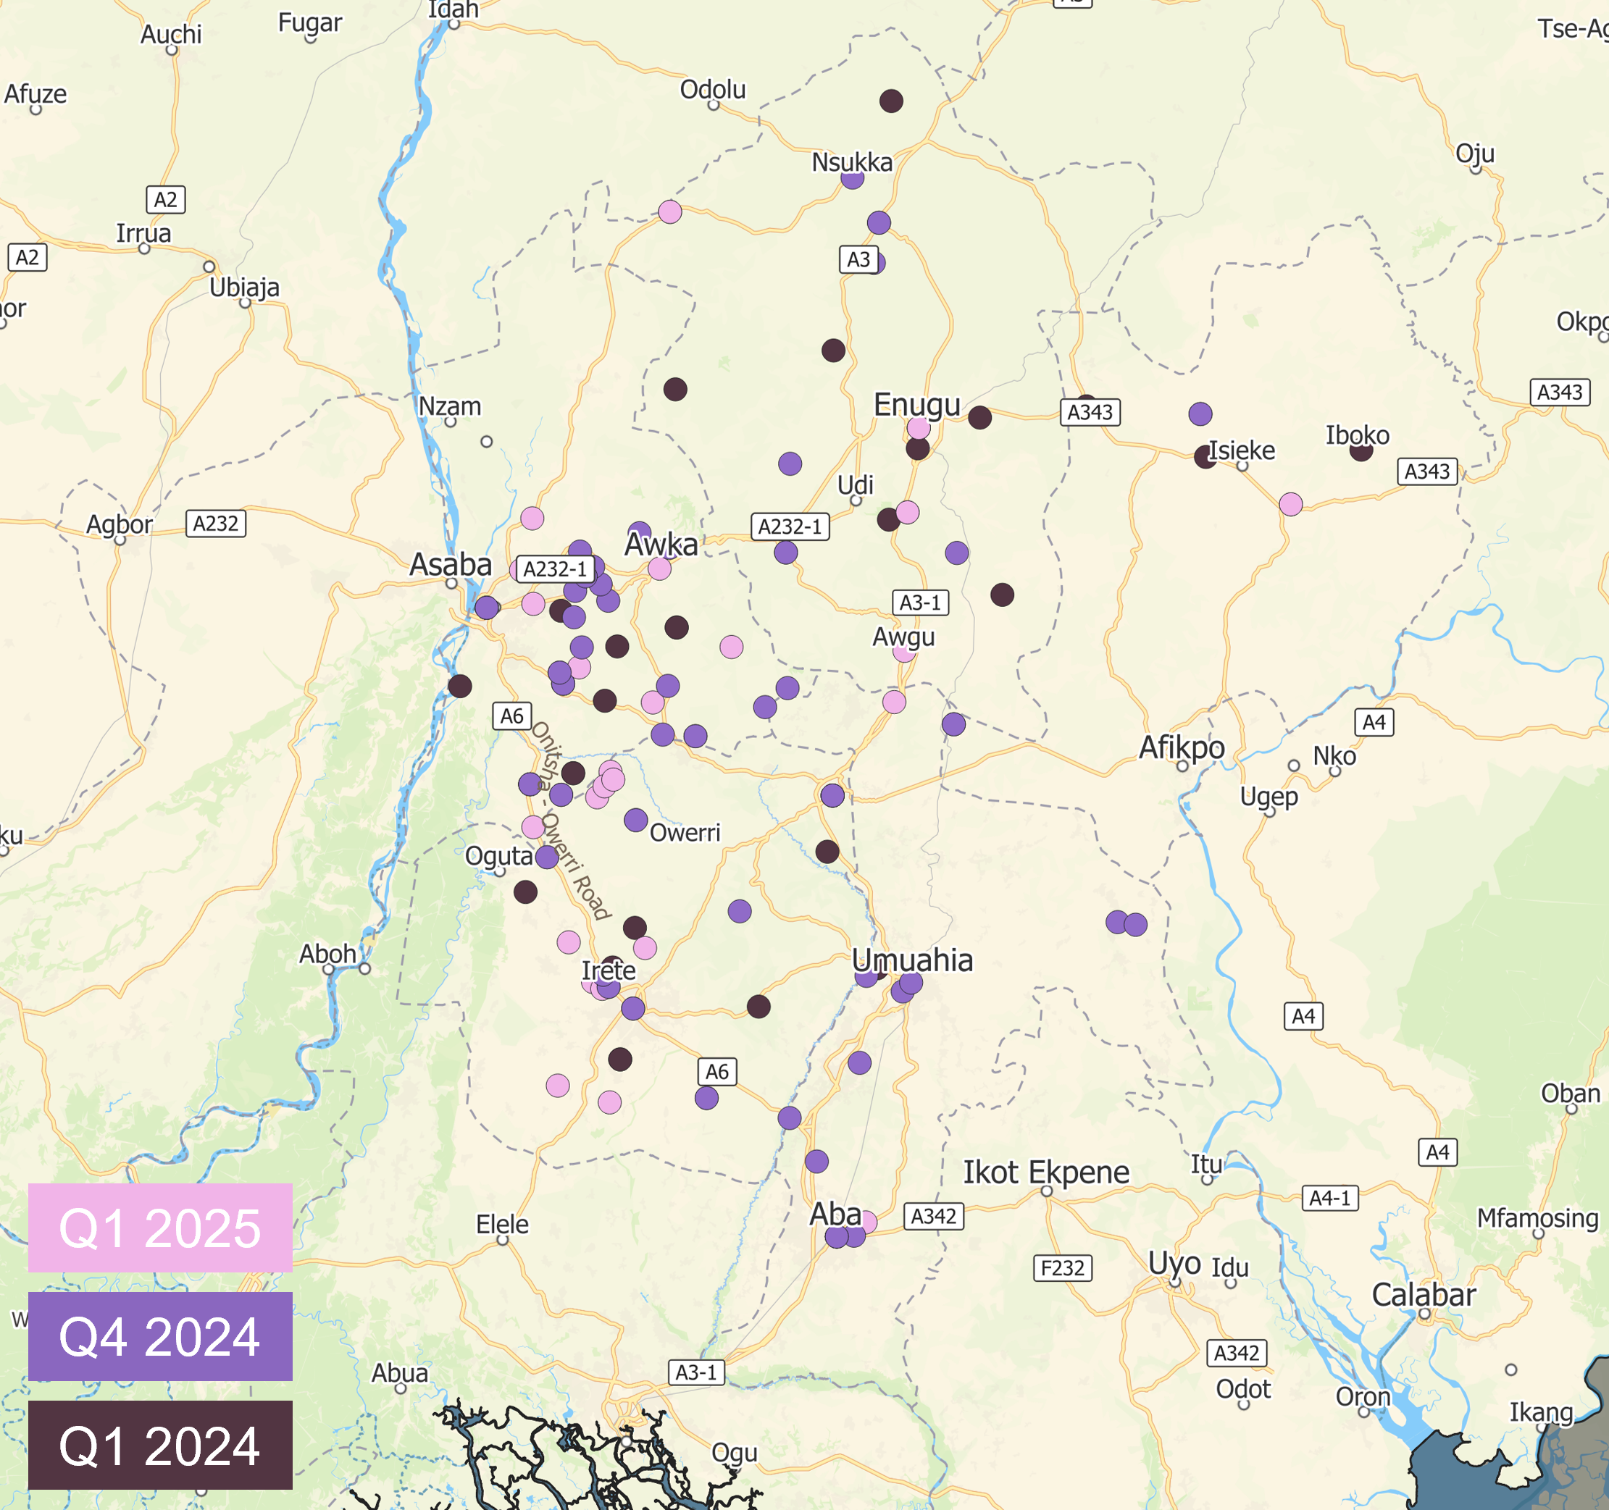Image resolution: width=1609 pixels, height=1510 pixels.
Task: Click the dark marker southeast of Awgu
Action: tap(1002, 595)
